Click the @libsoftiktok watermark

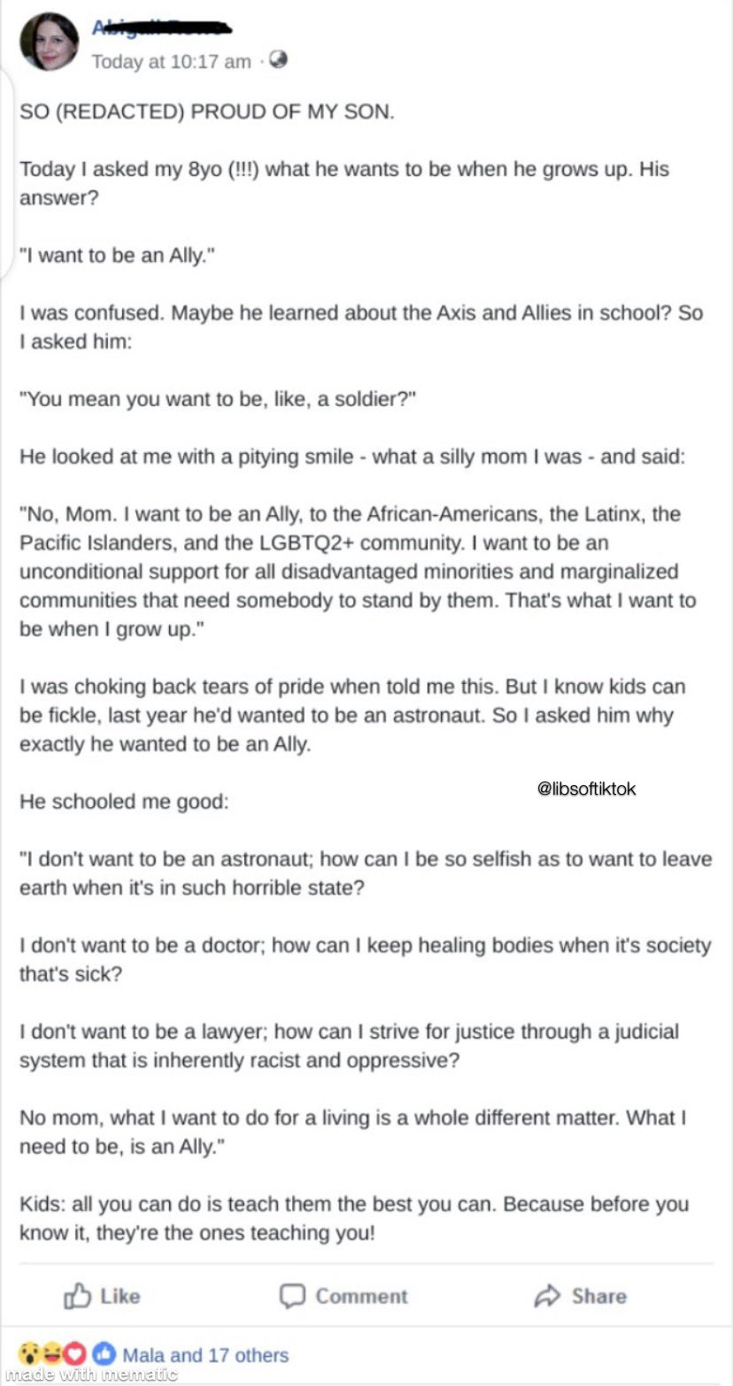pos(586,788)
